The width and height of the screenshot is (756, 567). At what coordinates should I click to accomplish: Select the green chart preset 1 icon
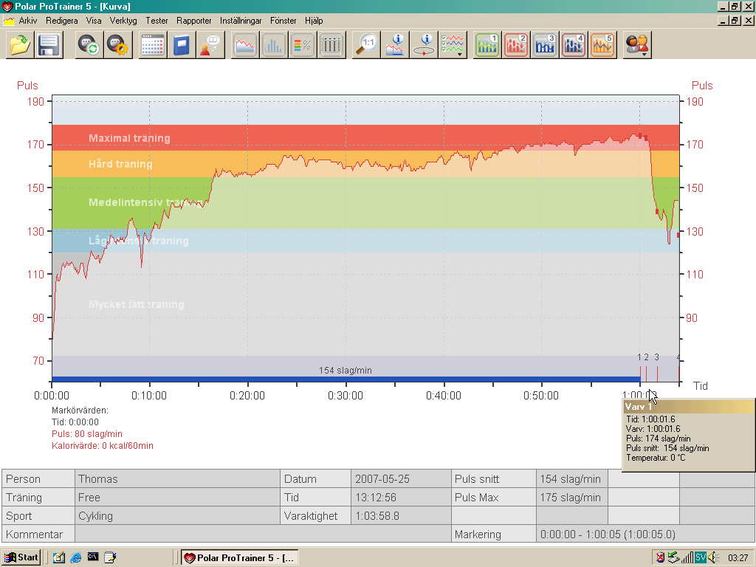pyautogui.click(x=487, y=45)
